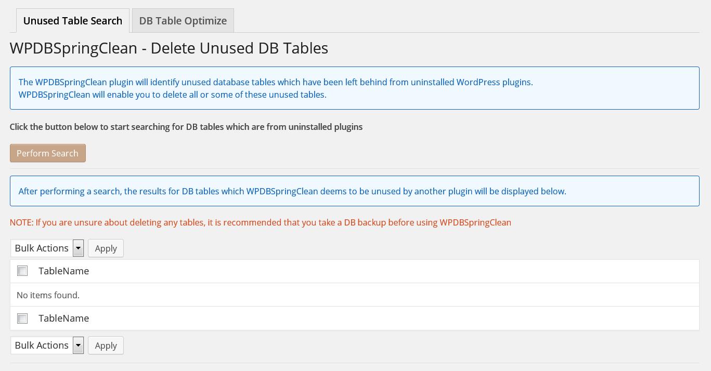Open the bottom Bulk Actions dropdown
Screen dimensions: 711x371
click(x=47, y=346)
